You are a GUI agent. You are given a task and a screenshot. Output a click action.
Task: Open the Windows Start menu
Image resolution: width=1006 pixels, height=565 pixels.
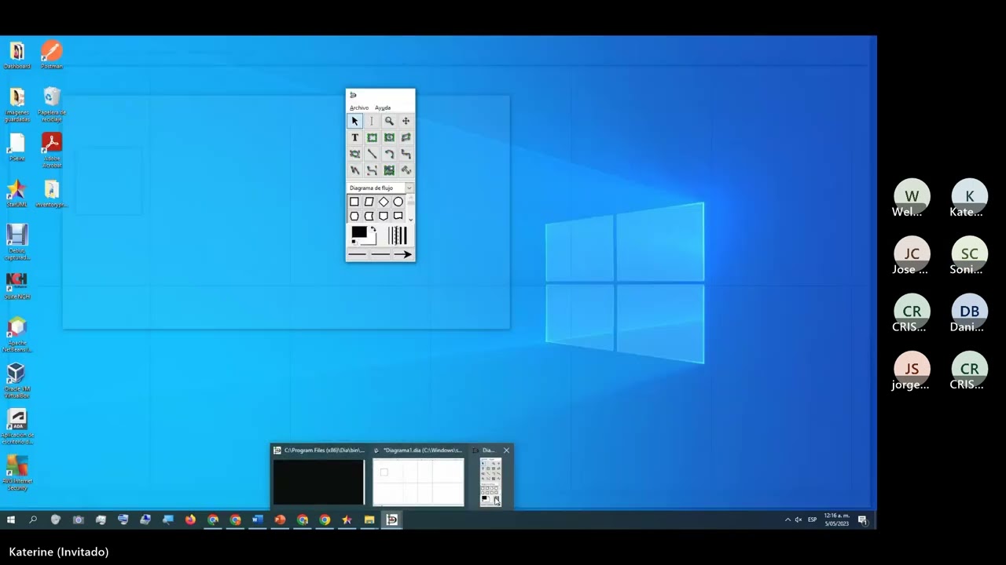tap(11, 519)
